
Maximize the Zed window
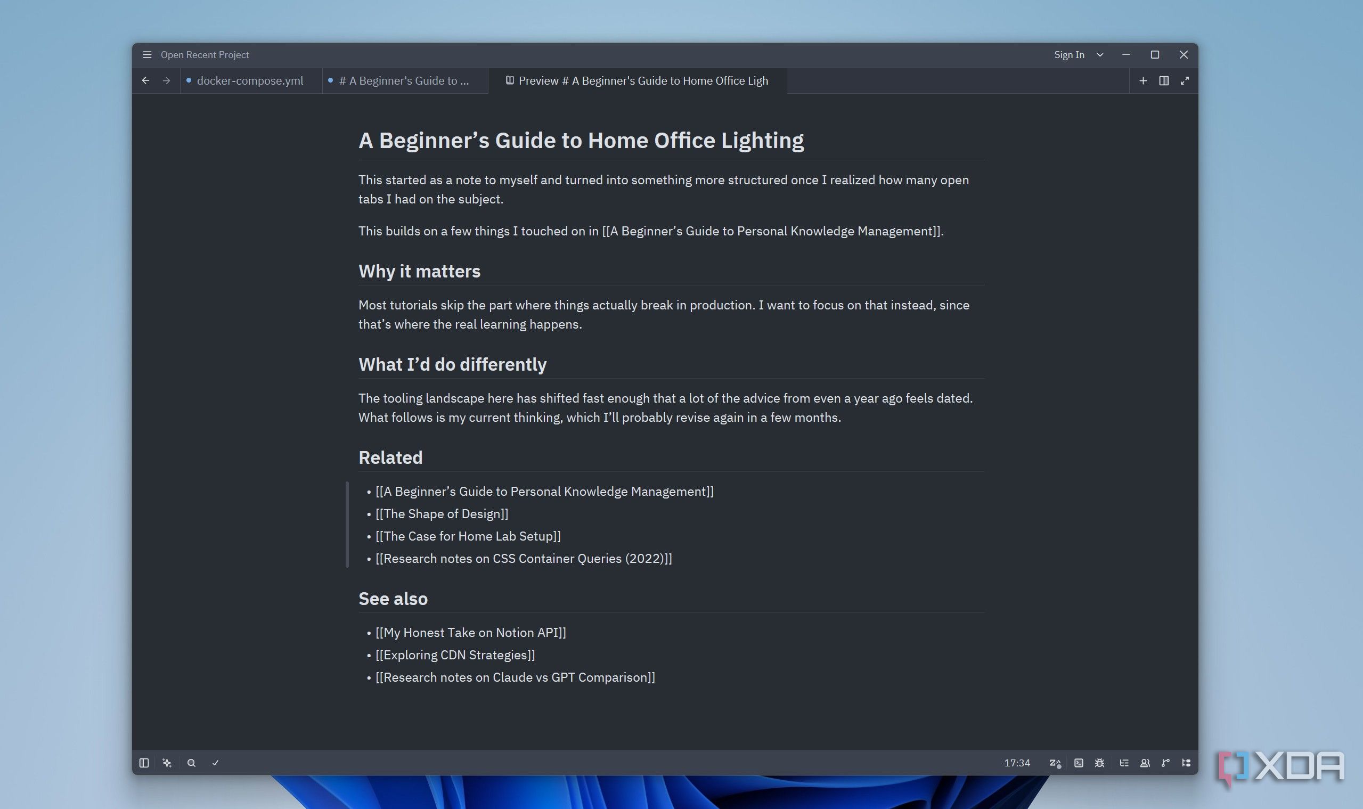pos(1155,54)
